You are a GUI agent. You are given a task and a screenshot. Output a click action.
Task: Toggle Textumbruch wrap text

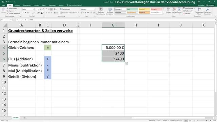tap(65, 9)
